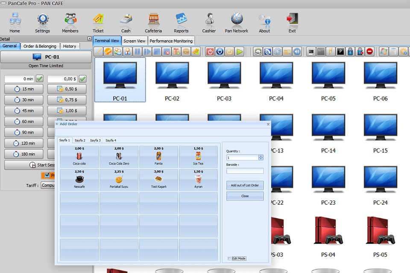Open the Cash register section
The width and height of the screenshot is (410, 273).
tap(126, 23)
